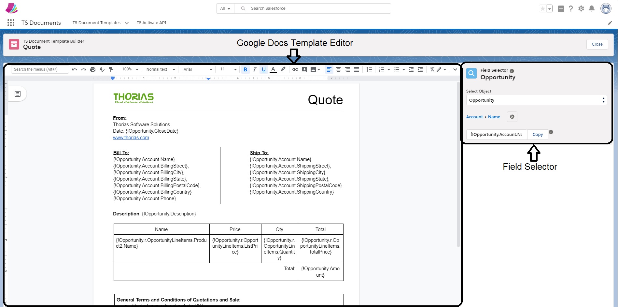This screenshot has width=618, height=307.
Task: Open spelling and grammar check
Action: [x=102, y=69]
